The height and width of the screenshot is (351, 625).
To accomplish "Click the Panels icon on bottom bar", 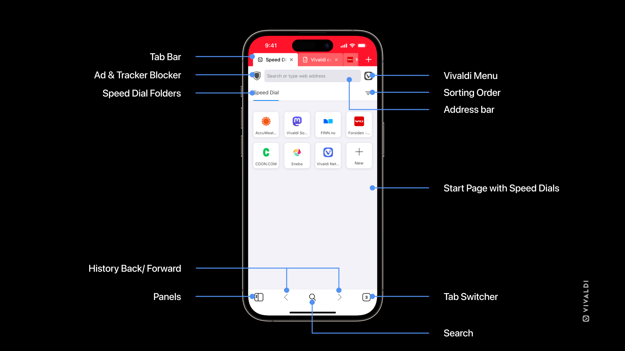I will (258, 297).
